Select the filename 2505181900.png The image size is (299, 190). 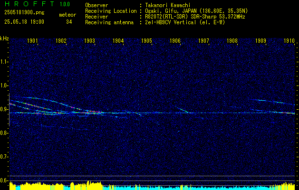coord(24,13)
